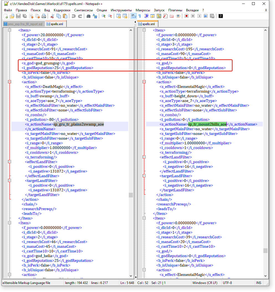Click Windows (CR LF) in status bar
Viewport: 275px width, 292px height.
tap(205, 283)
